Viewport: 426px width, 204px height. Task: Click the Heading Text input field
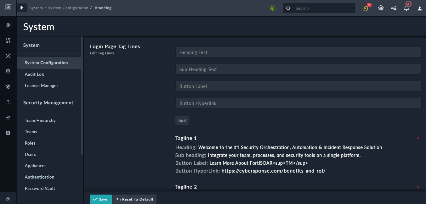[x=298, y=52]
